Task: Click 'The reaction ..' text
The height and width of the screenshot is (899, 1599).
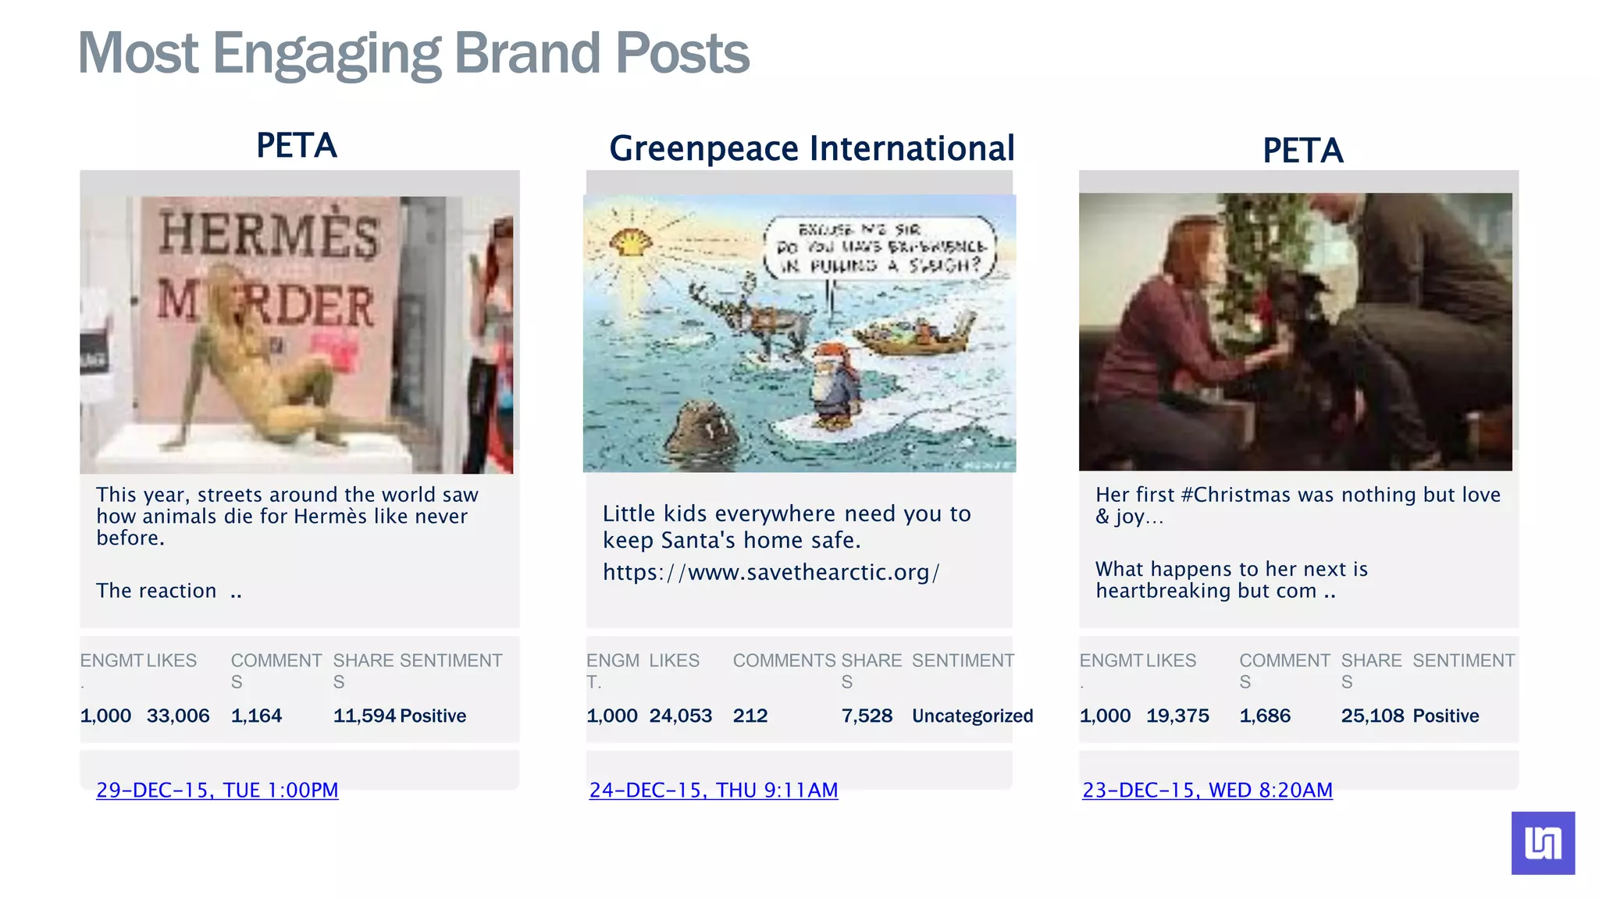Action: 169,591
